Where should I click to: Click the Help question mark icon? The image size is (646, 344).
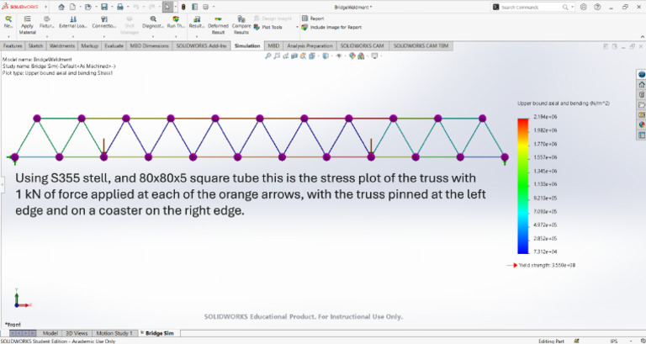click(x=597, y=7)
